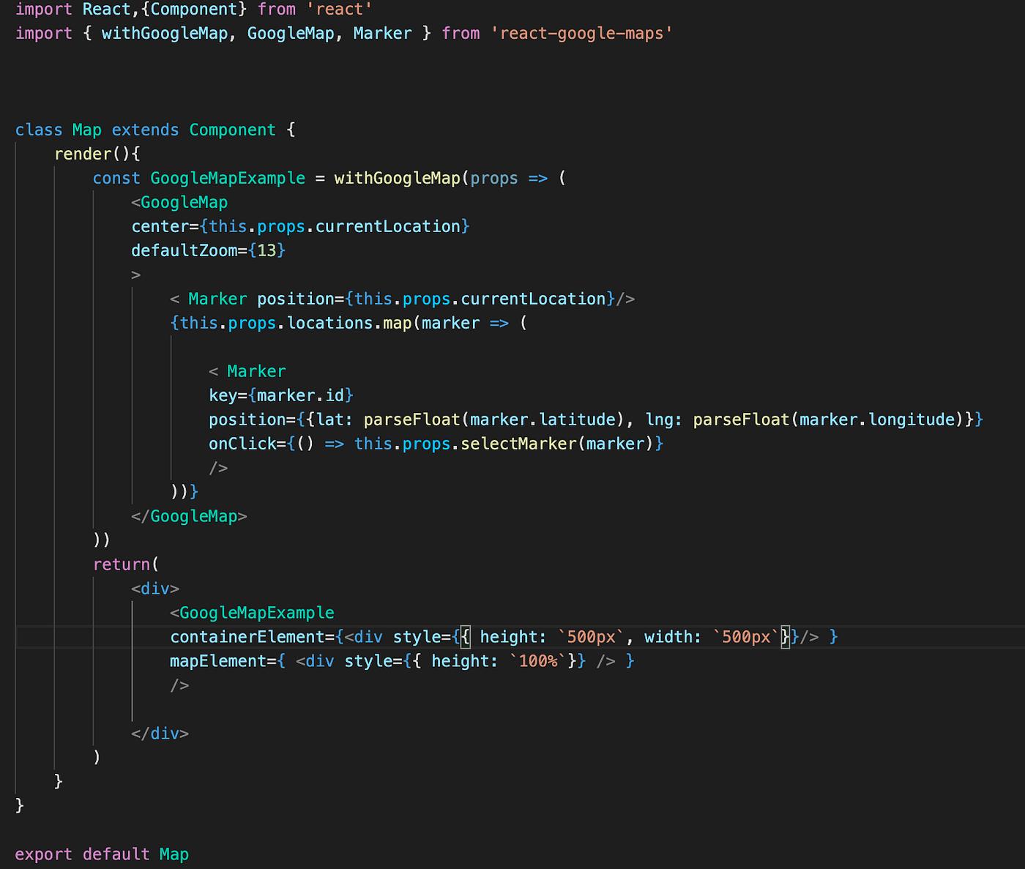Place cursor on render() method name

[83, 154]
